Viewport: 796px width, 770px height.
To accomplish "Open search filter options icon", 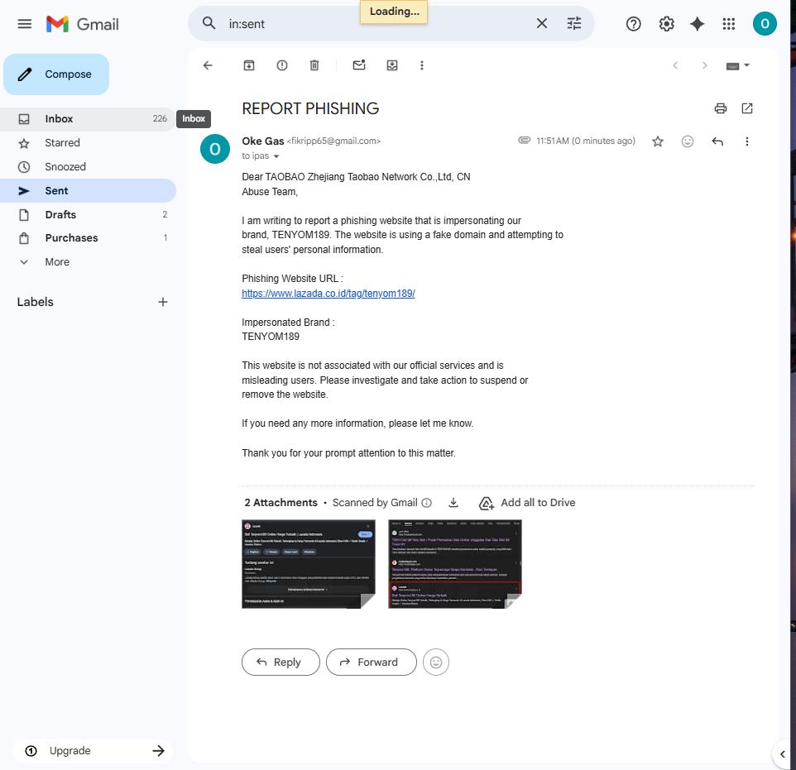I will [x=574, y=23].
